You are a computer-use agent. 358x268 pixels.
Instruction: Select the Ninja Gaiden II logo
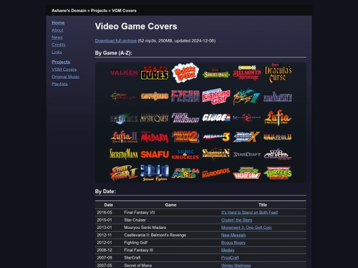(278, 137)
